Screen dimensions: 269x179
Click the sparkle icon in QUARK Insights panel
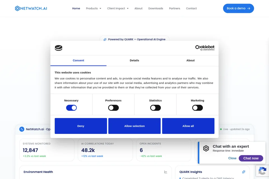[244, 172]
